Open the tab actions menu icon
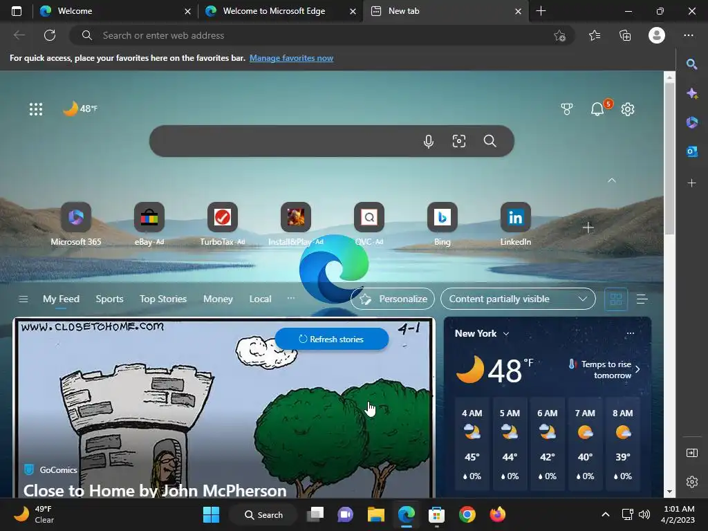This screenshot has width=708, height=531. (x=17, y=11)
